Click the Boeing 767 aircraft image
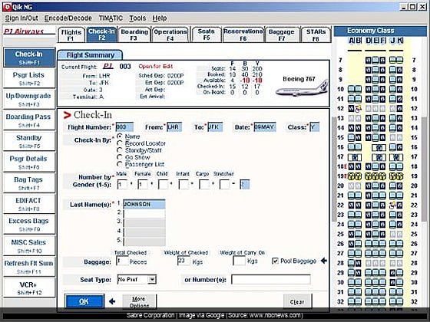The height and width of the screenshot is (322, 430). pos(302,88)
